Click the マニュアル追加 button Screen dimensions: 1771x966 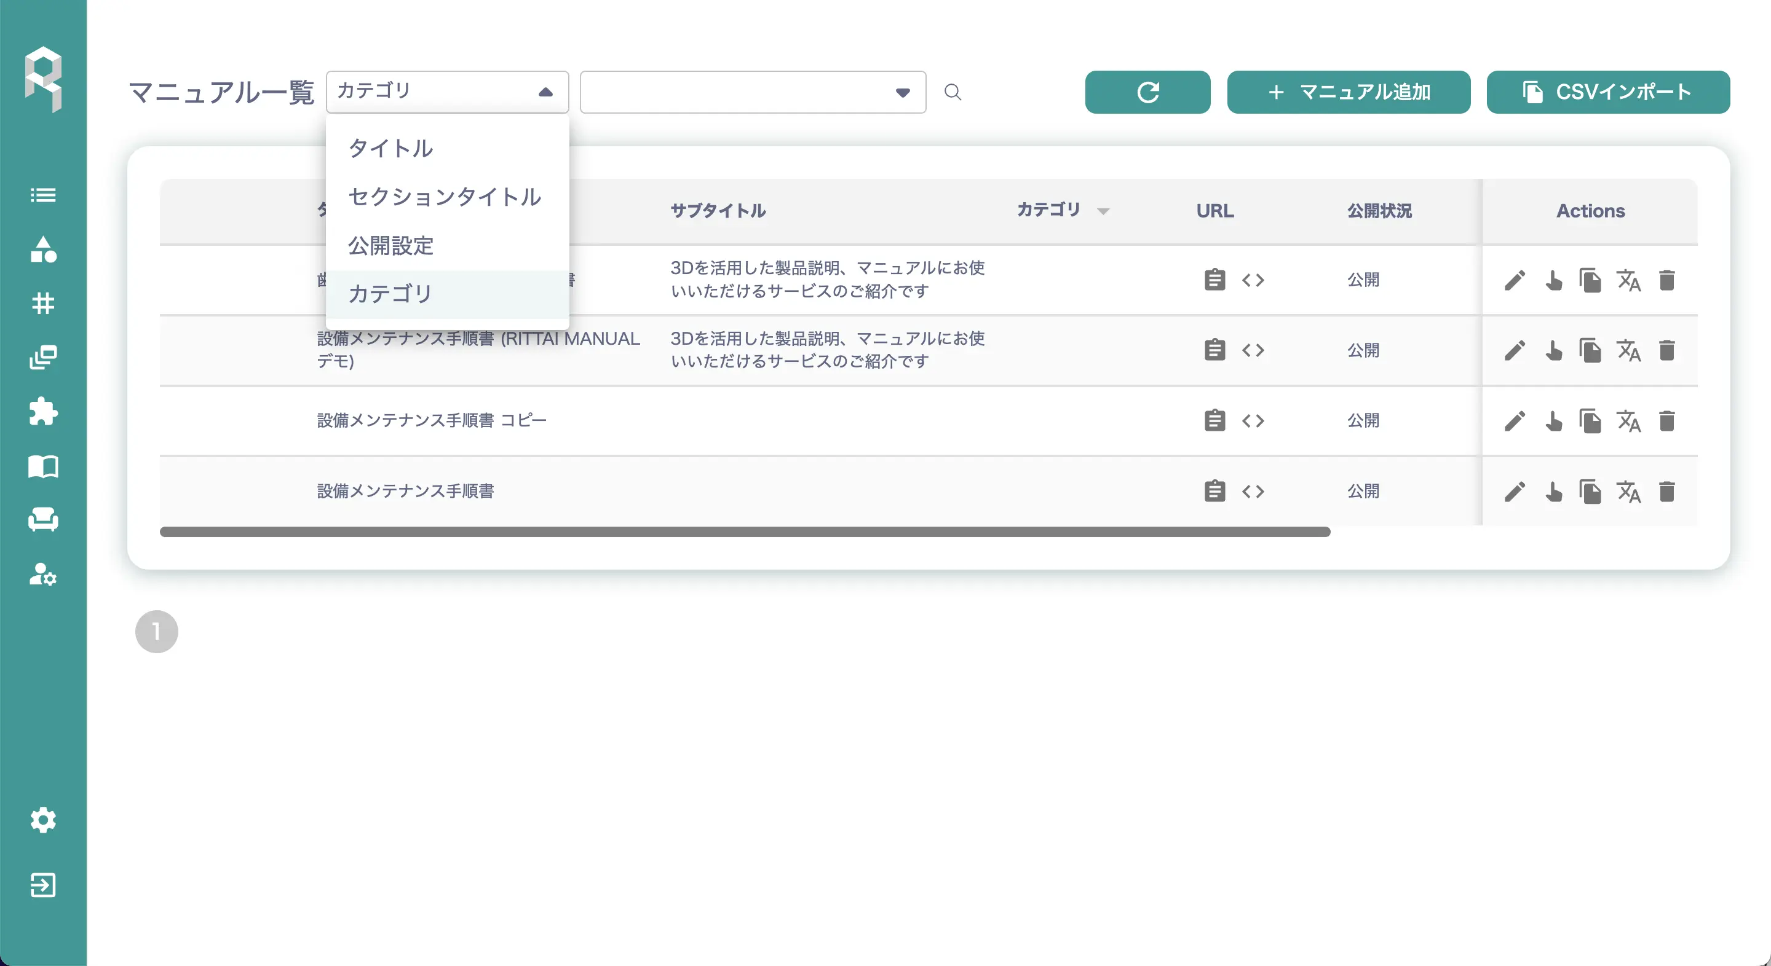point(1348,92)
